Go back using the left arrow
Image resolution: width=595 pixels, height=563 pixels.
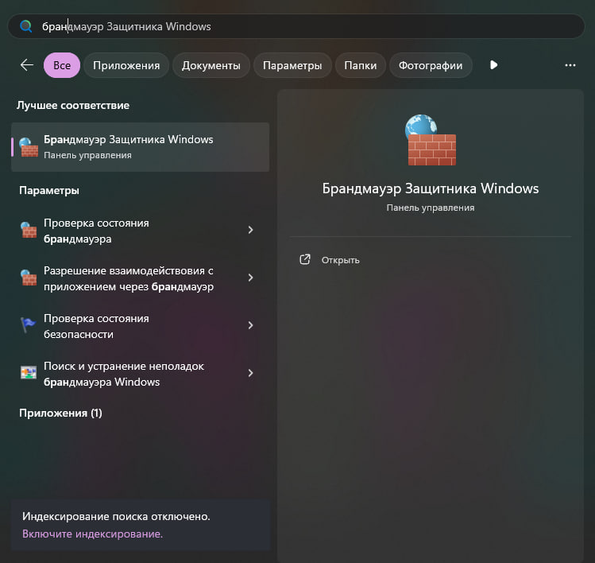point(26,65)
